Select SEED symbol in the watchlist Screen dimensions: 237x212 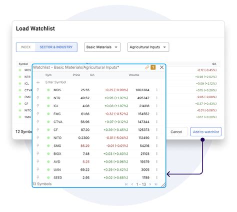pyautogui.click(x=57, y=177)
